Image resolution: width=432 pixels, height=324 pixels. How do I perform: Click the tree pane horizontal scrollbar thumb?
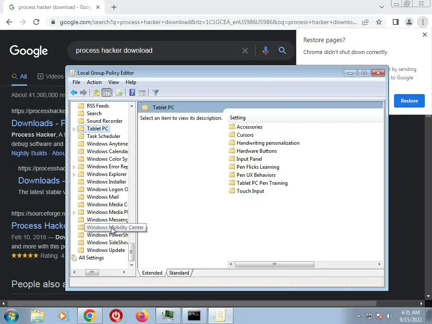[x=92, y=272]
